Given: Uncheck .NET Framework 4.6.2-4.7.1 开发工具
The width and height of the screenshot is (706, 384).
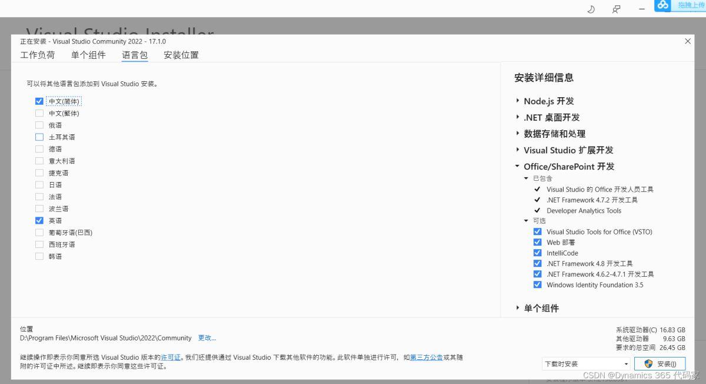Looking at the screenshot, I should 537,274.
